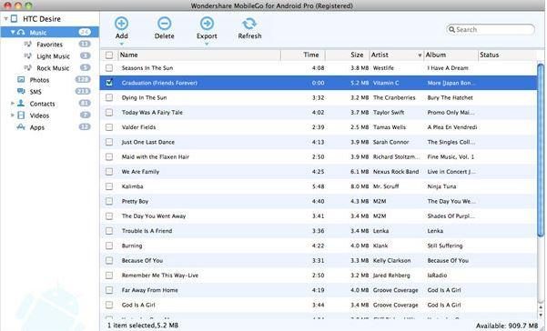This screenshot has height=331, width=547.
Task: Click the Apps icon in sidebar
Action: tap(21, 127)
